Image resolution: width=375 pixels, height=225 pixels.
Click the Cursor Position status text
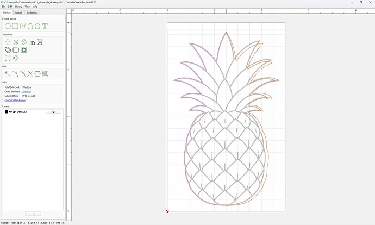point(33,223)
